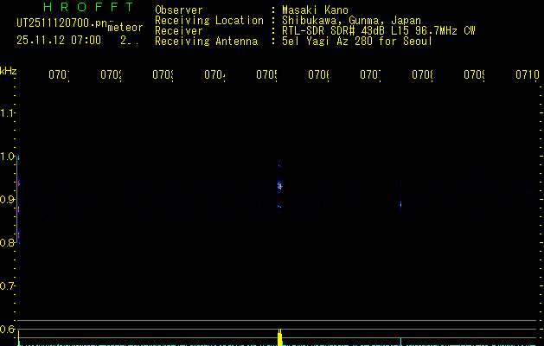
Task: Click the 0.9 kHz frequency label
Action: point(7,200)
